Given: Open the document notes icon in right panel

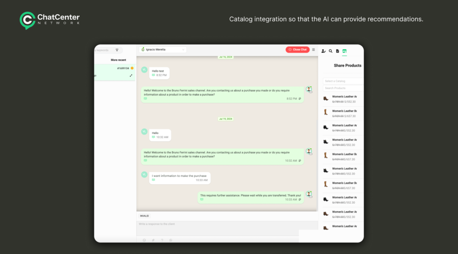Looking at the screenshot, I should pyautogui.click(x=338, y=51).
